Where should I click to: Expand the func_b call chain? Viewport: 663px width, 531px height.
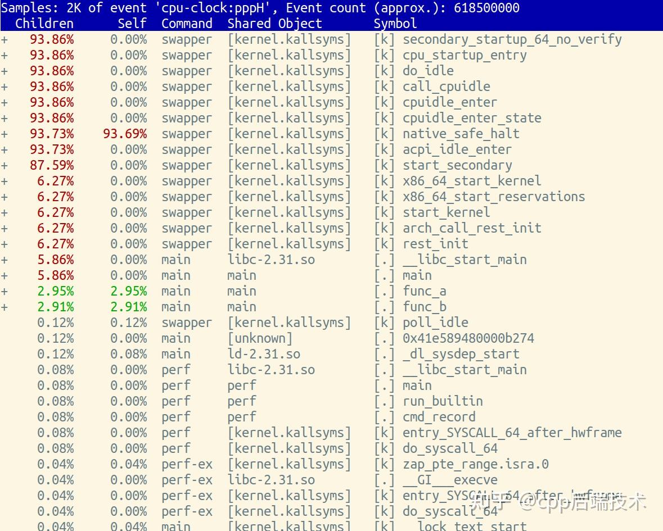tap(4, 307)
